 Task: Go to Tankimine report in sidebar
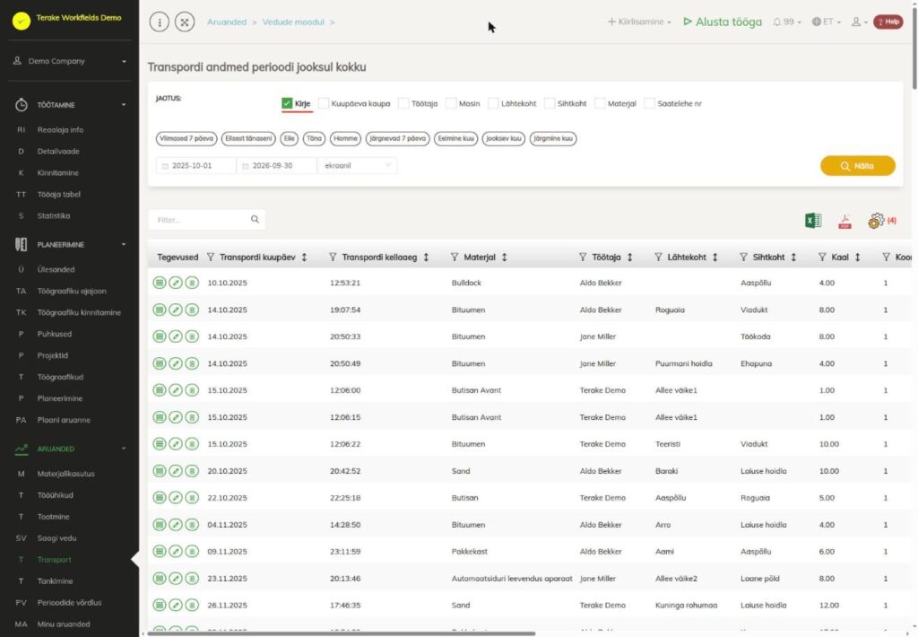click(55, 581)
